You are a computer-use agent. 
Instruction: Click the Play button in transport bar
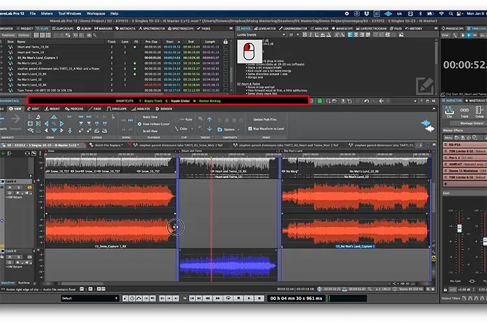(249, 298)
